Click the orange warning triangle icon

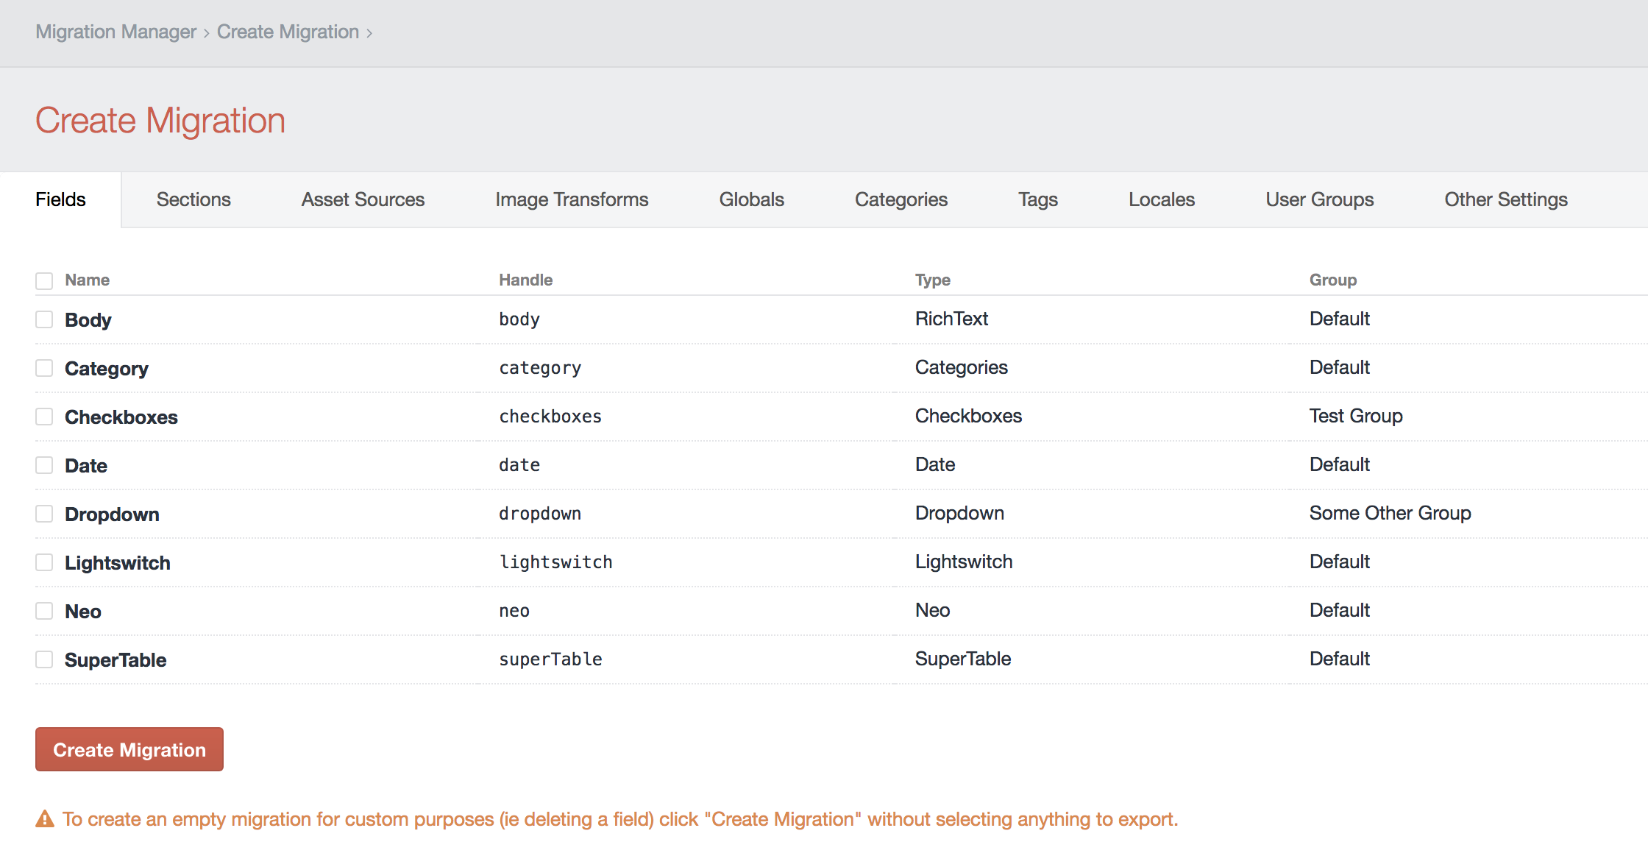[45, 819]
